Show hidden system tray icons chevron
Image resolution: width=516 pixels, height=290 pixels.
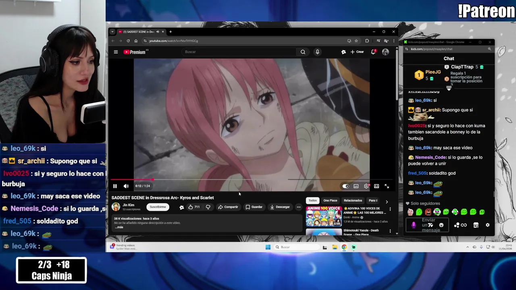tap(468, 247)
